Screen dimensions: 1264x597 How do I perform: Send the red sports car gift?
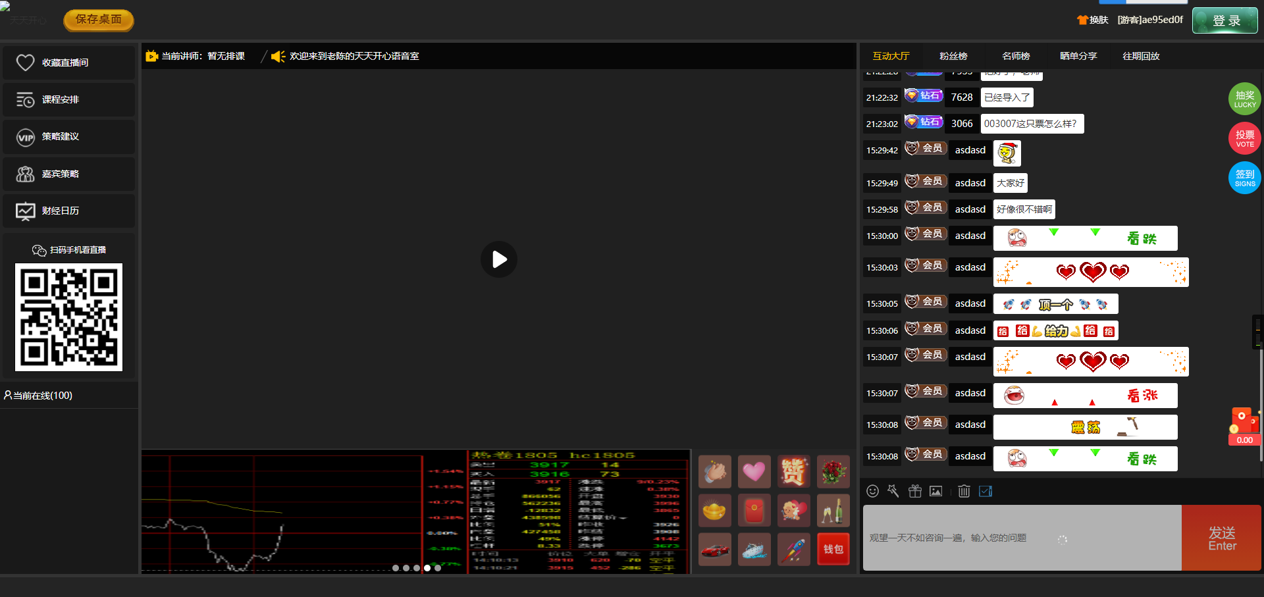pyautogui.click(x=714, y=549)
